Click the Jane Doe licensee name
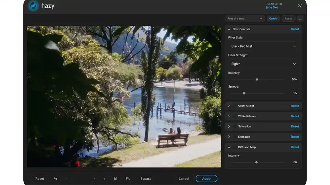 [x=272, y=8]
